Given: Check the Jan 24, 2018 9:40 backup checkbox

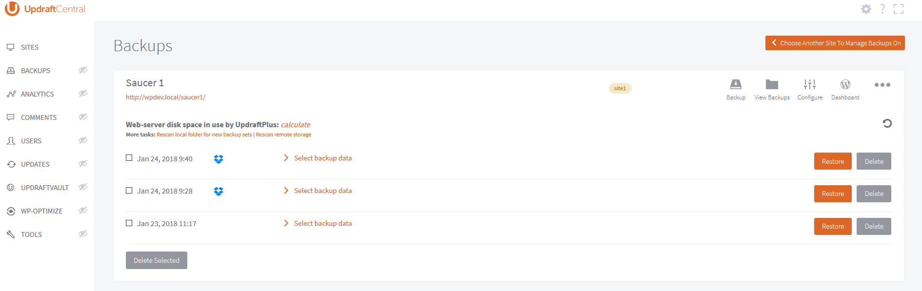Looking at the screenshot, I should tap(129, 158).
